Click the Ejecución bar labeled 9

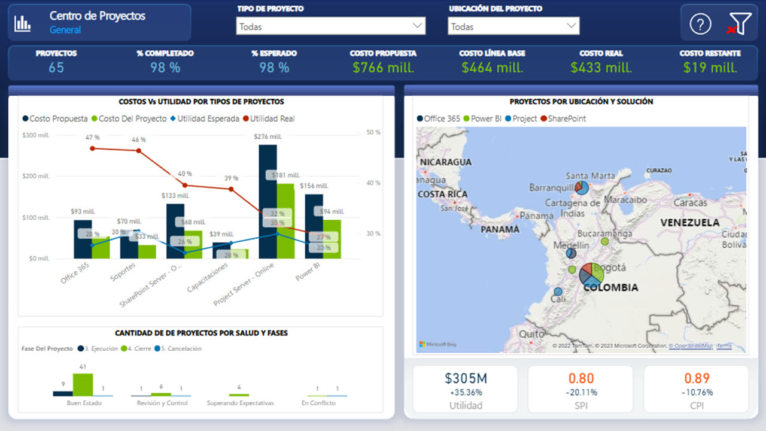tap(63, 394)
